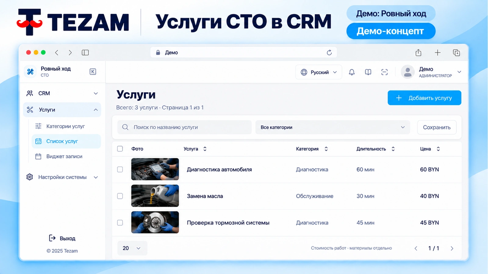Click the lock icon in address bar
Screen dimensions: 488x274
[158, 52]
